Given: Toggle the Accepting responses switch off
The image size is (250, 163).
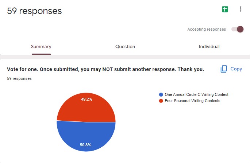Looking at the screenshot, I should [238, 29].
